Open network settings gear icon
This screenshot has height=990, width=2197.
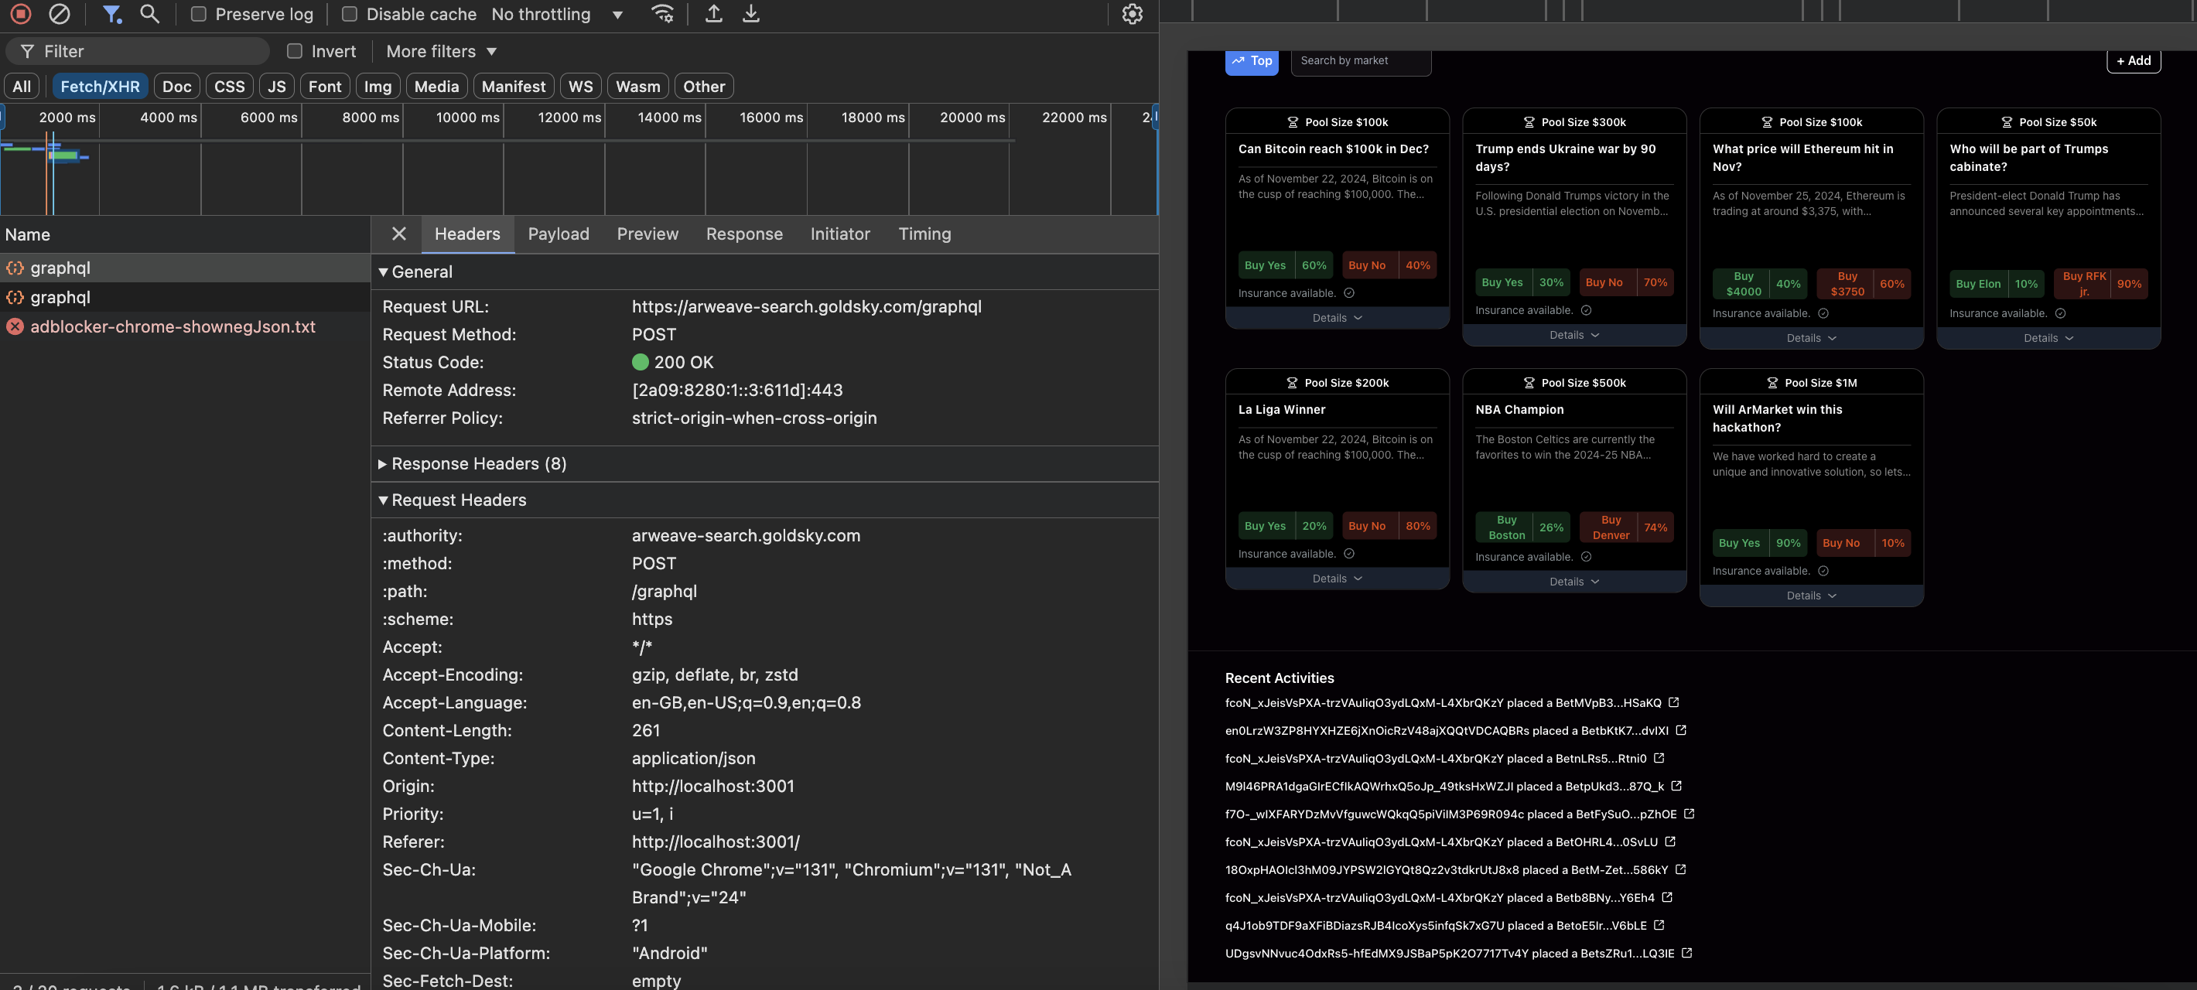coord(1132,14)
